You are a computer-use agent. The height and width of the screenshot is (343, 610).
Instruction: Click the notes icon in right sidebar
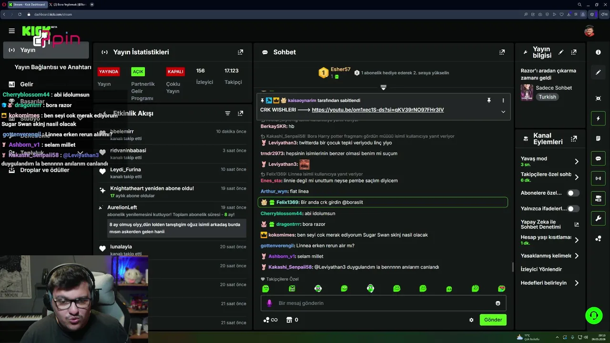pyautogui.click(x=598, y=138)
